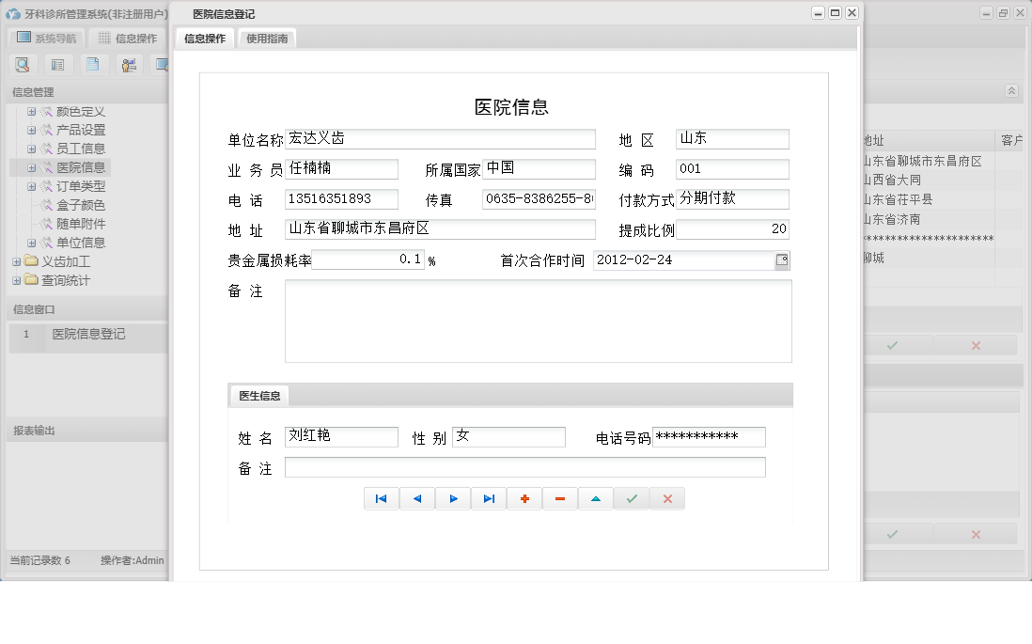Edit record using the triangle icon
The width and height of the screenshot is (1032, 644).
click(x=596, y=498)
